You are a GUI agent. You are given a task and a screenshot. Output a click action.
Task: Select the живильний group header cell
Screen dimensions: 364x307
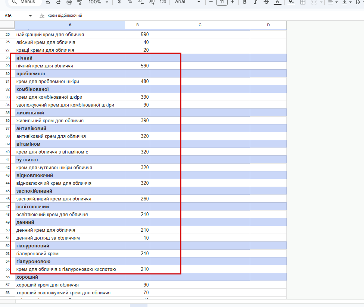[70, 113]
